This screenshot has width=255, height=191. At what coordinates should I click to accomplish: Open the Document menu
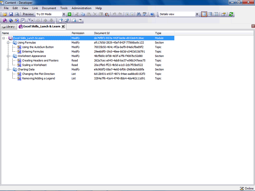coord(49,8)
